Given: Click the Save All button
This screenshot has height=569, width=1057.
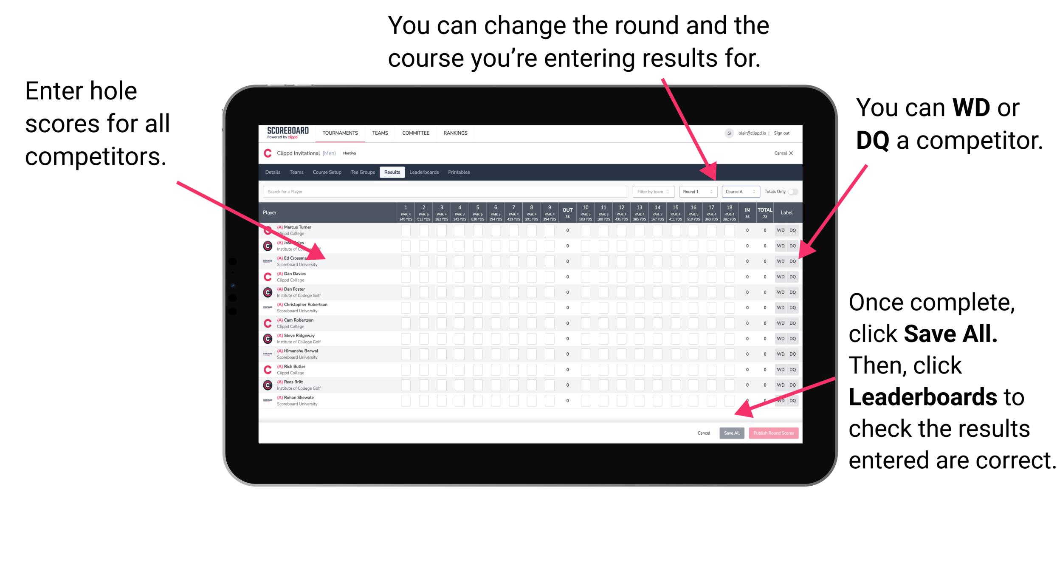Looking at the screenshot, I should pyautogui.click(x=732, y=432).
